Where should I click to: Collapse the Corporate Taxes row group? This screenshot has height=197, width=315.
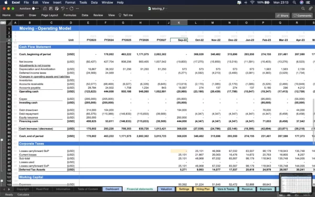2,140
